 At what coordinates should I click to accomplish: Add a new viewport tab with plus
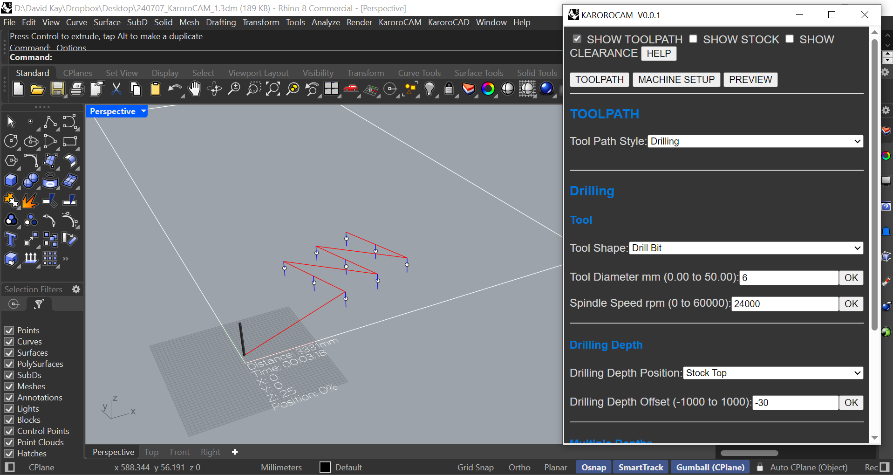[235, 452]
